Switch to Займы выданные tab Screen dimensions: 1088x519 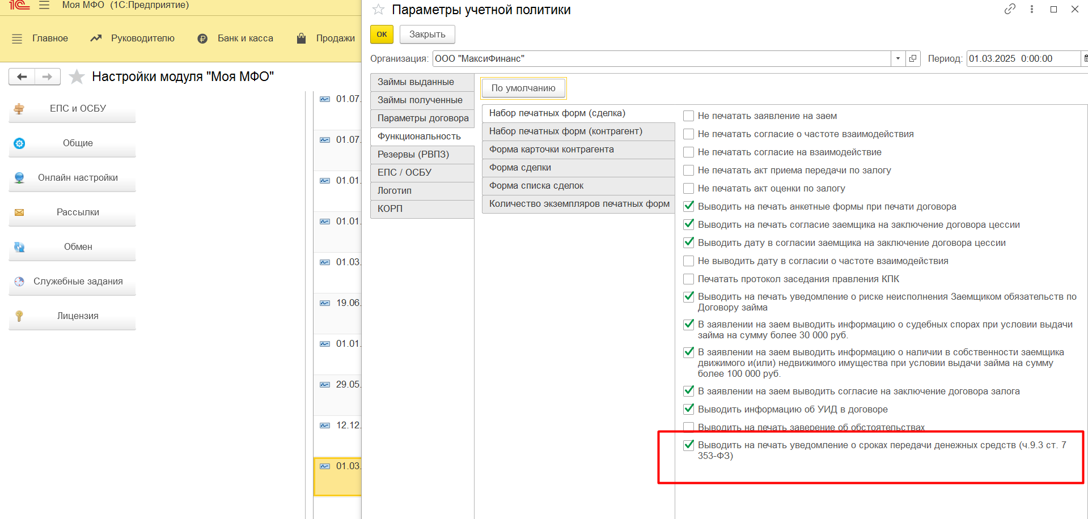[422, 82]
